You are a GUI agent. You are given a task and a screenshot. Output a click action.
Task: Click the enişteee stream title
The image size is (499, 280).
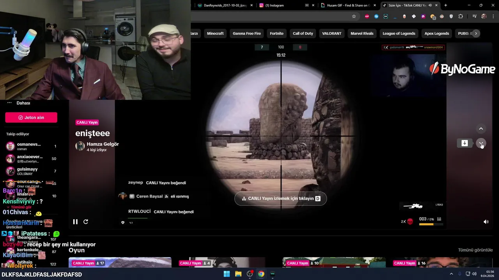tap(92, 133)
